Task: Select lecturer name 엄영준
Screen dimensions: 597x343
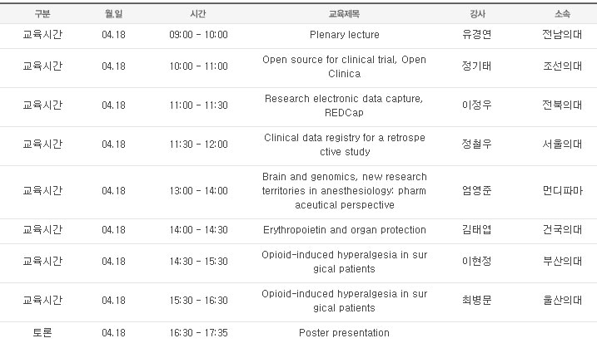Action: [477, 190]
